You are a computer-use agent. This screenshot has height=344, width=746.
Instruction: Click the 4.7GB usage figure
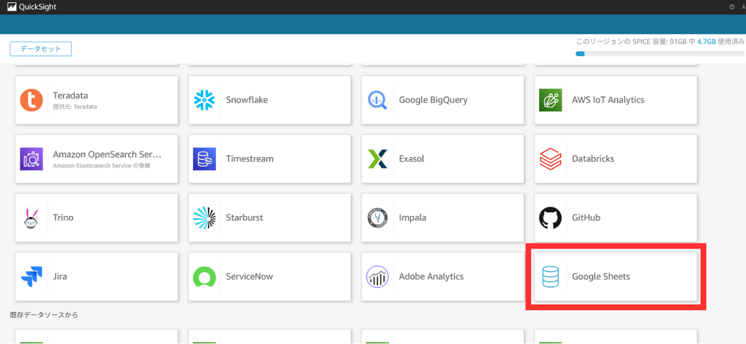click(706, 42)
